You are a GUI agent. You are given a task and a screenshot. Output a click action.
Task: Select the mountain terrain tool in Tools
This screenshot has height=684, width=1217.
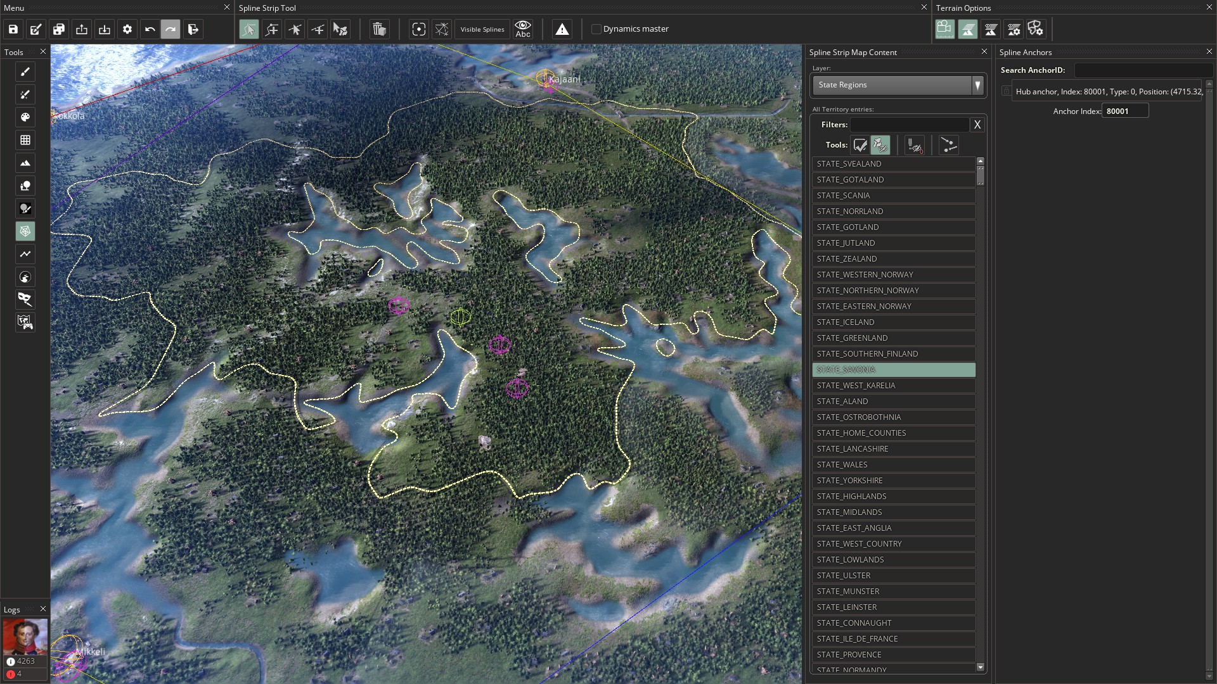(x=25, y=163)
